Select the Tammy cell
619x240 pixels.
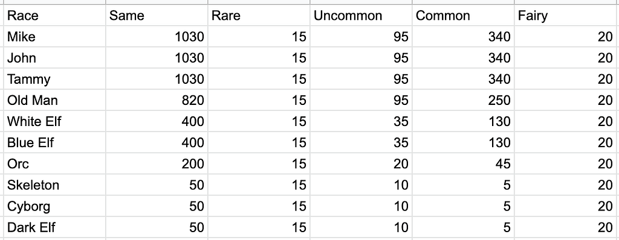click(54, 79)
